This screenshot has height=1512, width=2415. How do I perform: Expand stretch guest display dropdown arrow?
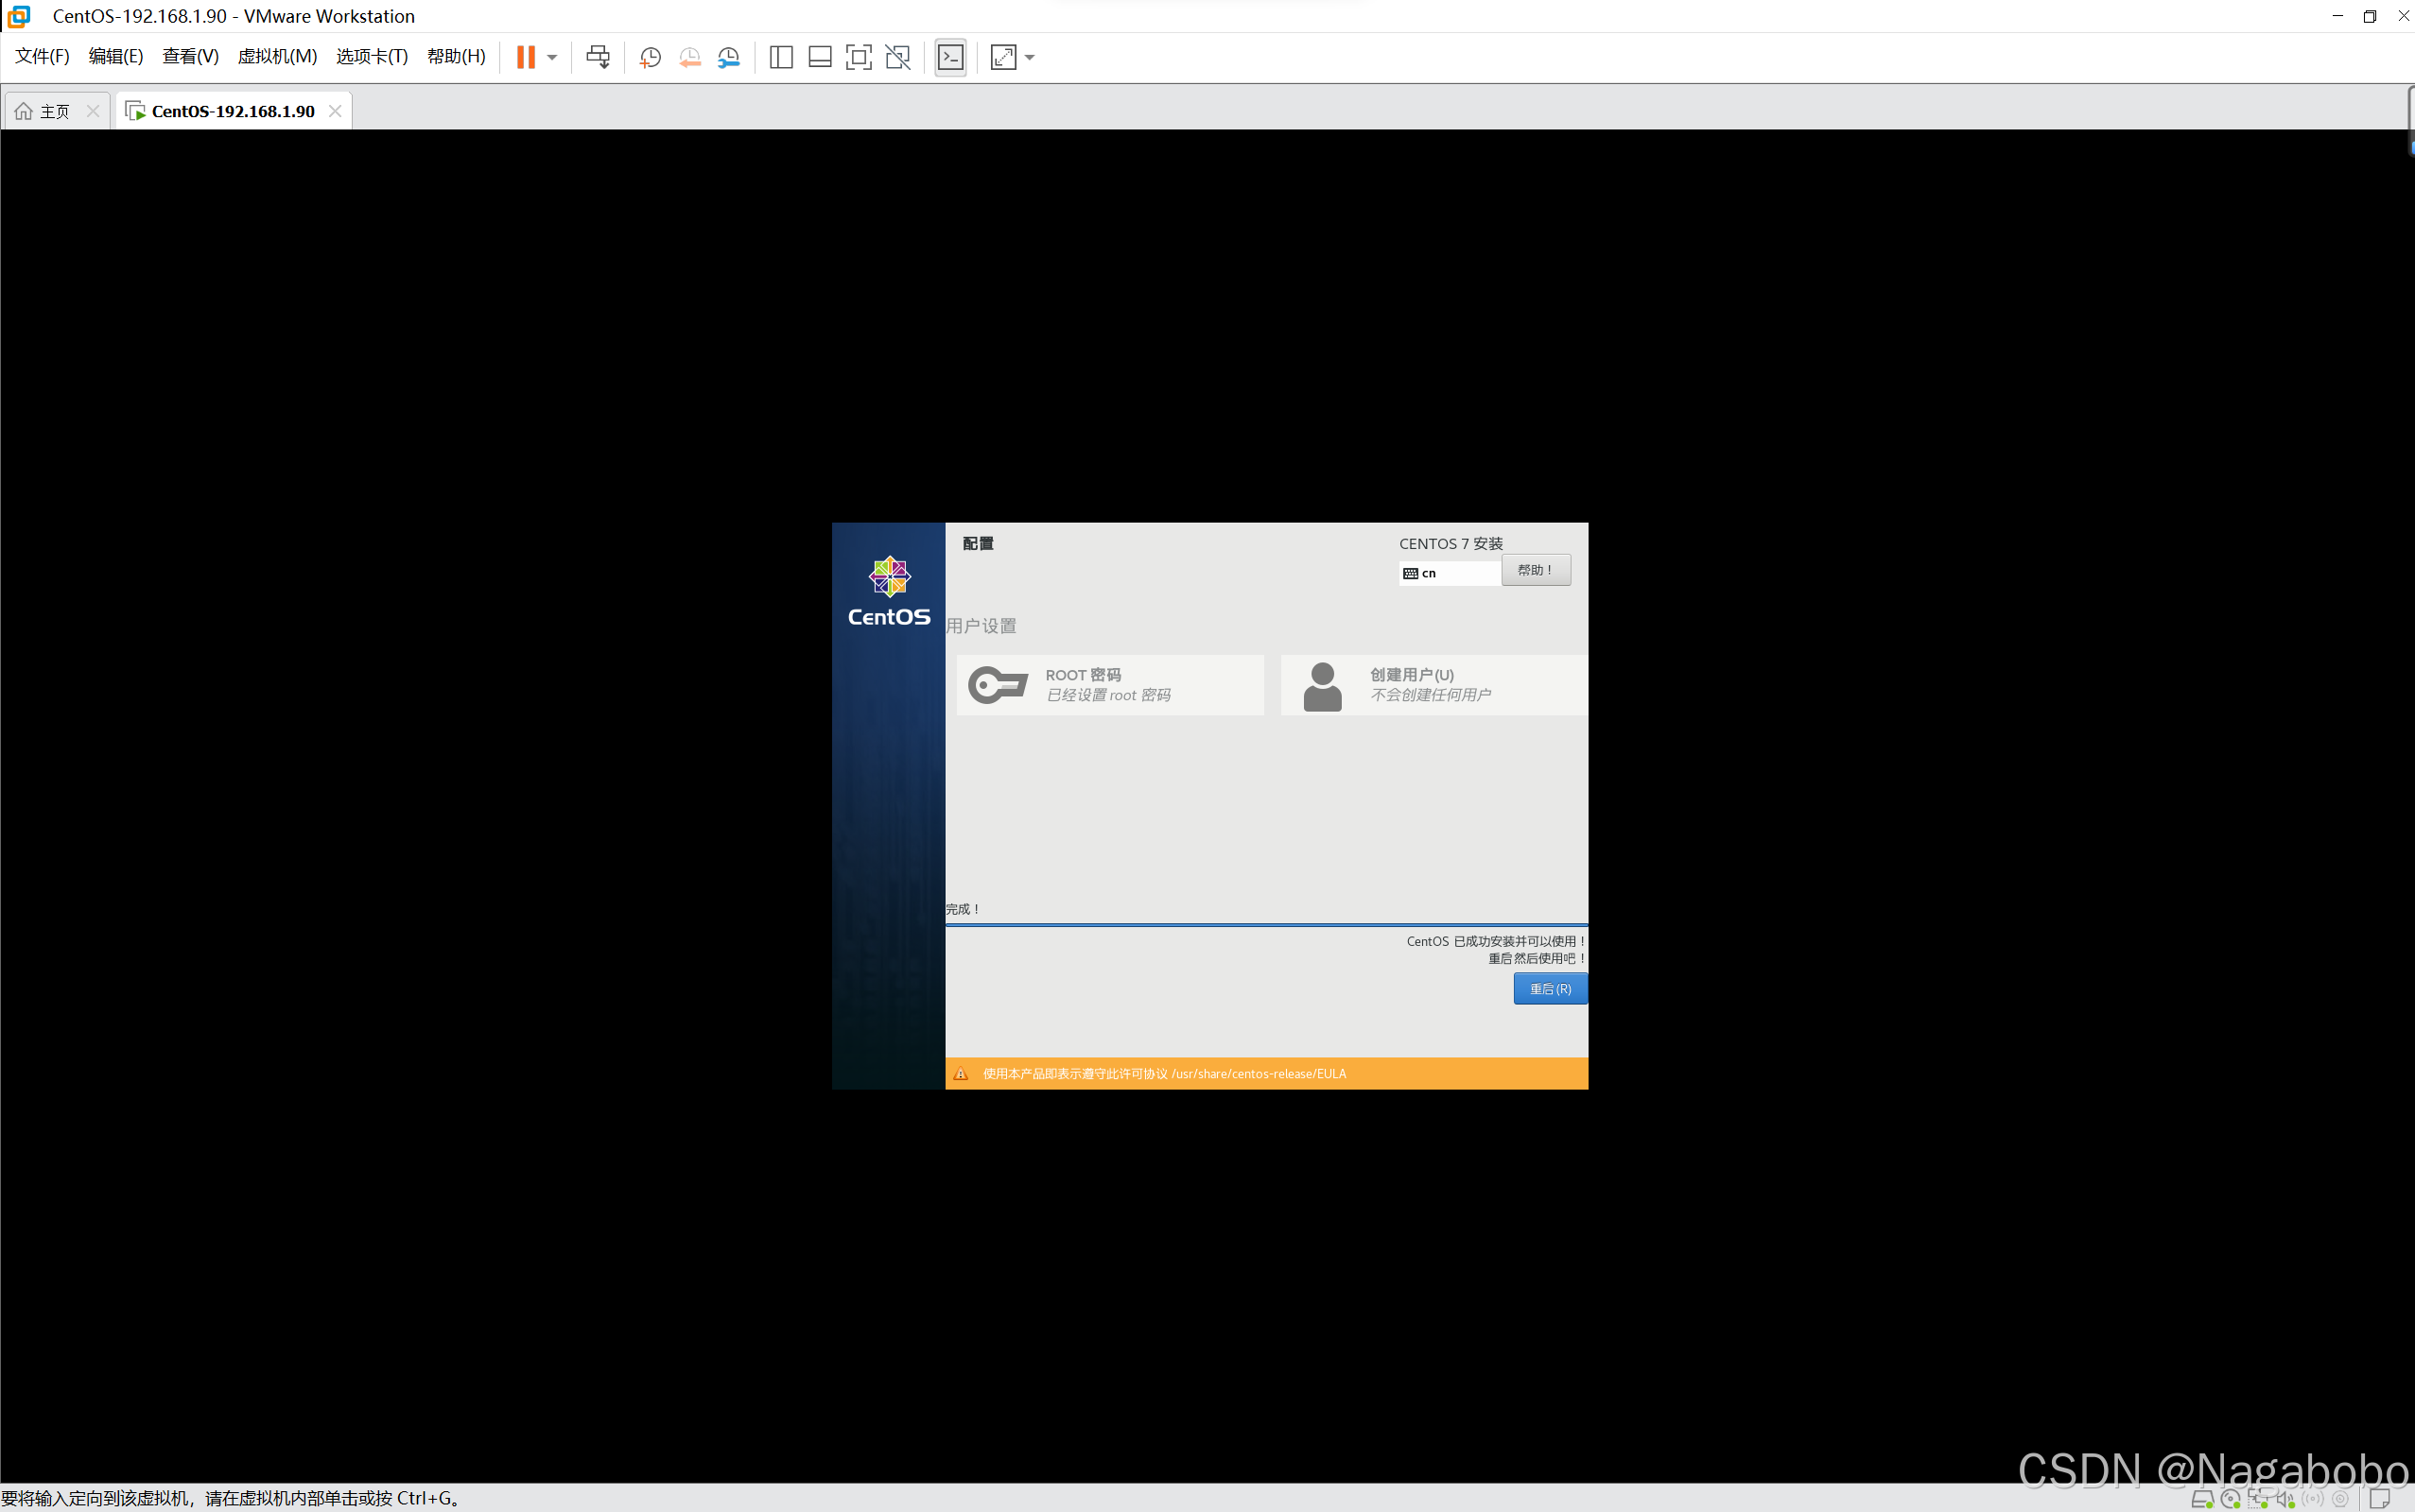click(1031, 57)
